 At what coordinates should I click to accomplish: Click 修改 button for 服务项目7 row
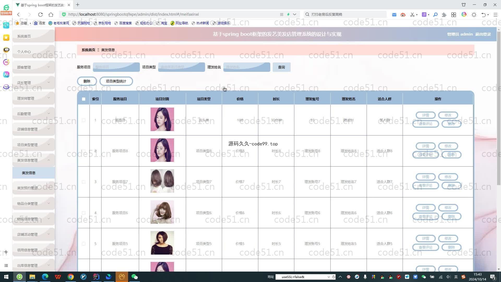448,177
